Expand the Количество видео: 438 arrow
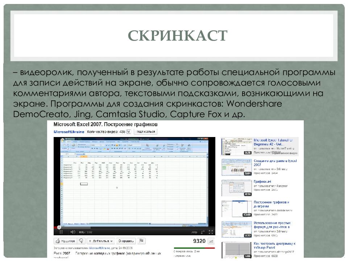The width and height of the screenshot is (348, 261). [x=128, y=132]
